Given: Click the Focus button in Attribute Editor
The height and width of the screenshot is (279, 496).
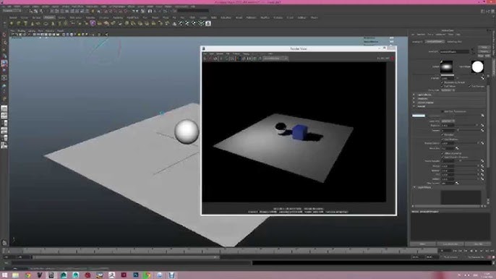Looking at the screenshot, I should point(484,47).
